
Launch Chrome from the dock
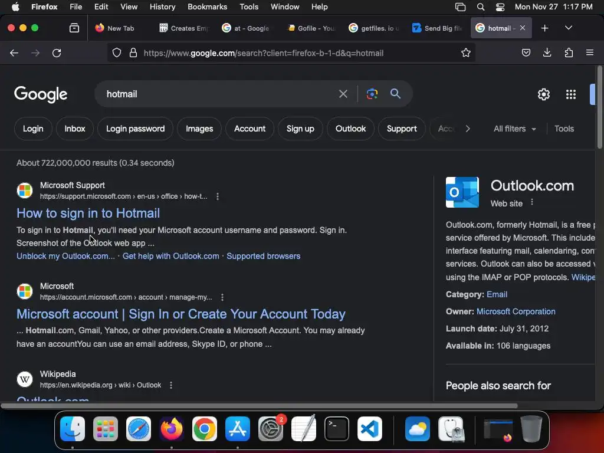[x=205, y=429]
